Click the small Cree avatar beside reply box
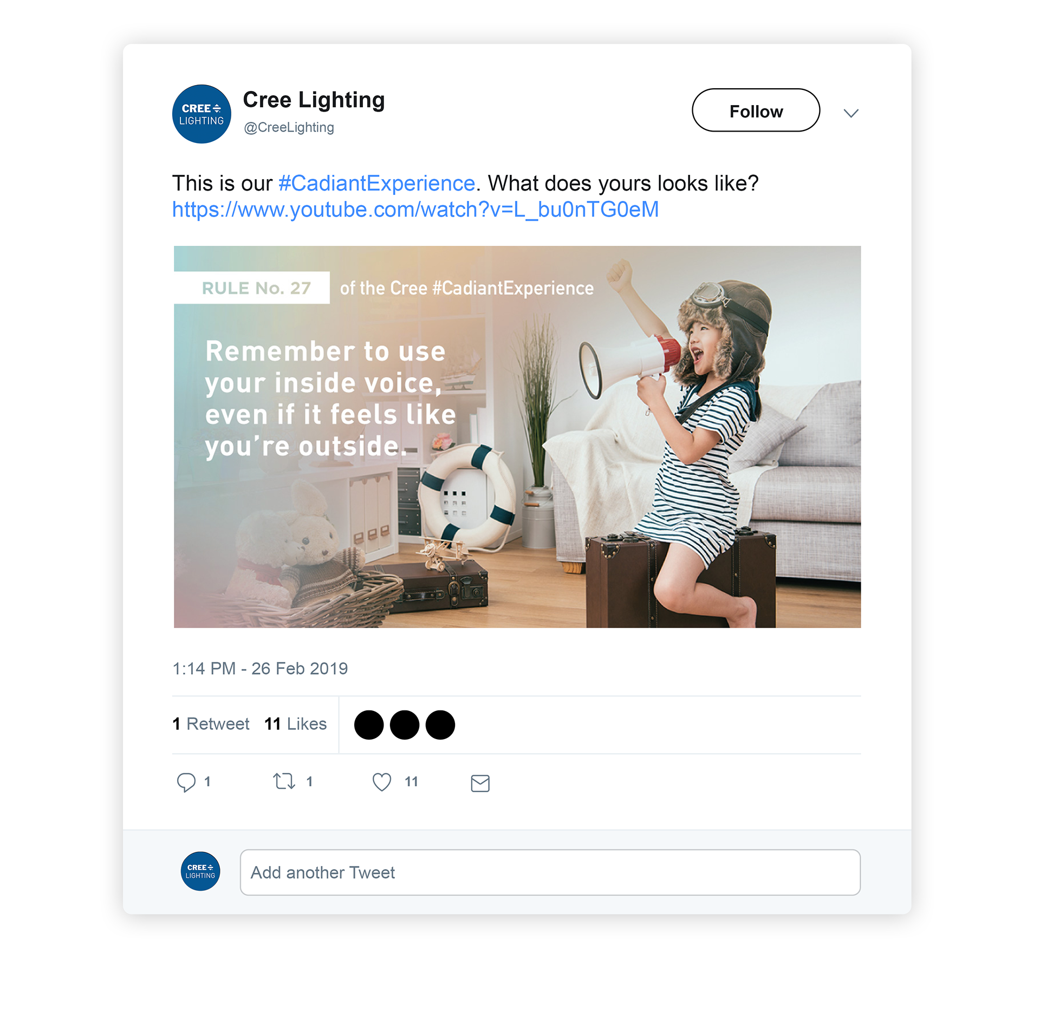Image resolution: width=1040 pixels, height=1018 pixels. [x=200, y=871]
